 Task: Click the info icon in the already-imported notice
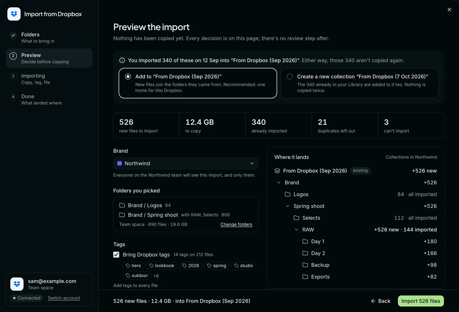pos(122,60)
